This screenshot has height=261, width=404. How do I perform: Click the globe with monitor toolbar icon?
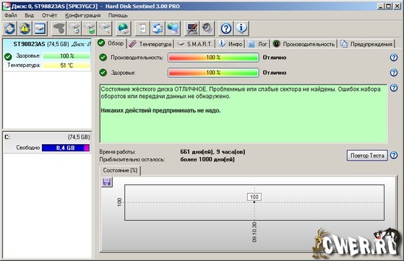point(173,28)
